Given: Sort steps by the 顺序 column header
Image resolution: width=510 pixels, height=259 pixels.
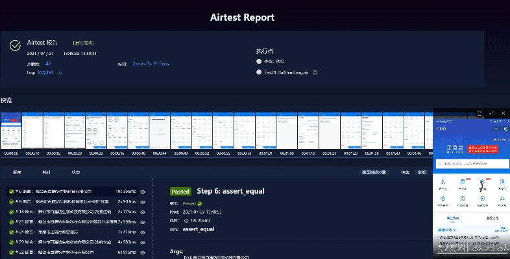Looking at the screenshot, I should pos(18,173).
